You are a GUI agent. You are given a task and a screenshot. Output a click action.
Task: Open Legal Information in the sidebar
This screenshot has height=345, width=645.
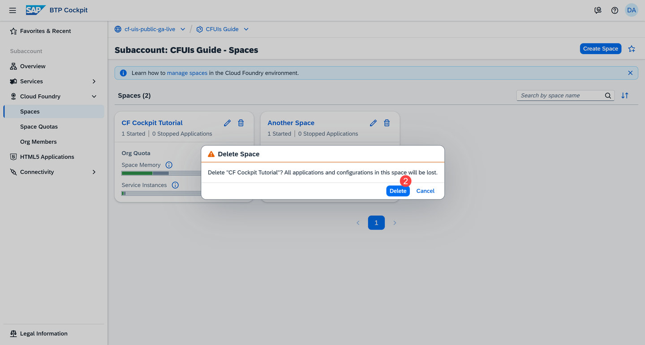[x=54, y=334]
